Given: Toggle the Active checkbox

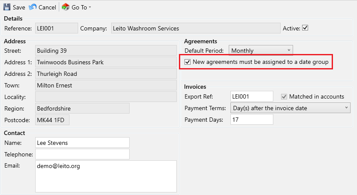Looking at the screenshot, I should (x=306, y=28).
